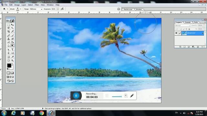Select the Eyedropper tool

[x=12, y=57]
